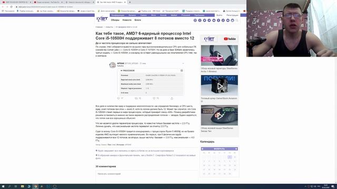Screen dimensions: 337x189
Task: Click APISAK tweet author avatar
Action: [112, 65]
